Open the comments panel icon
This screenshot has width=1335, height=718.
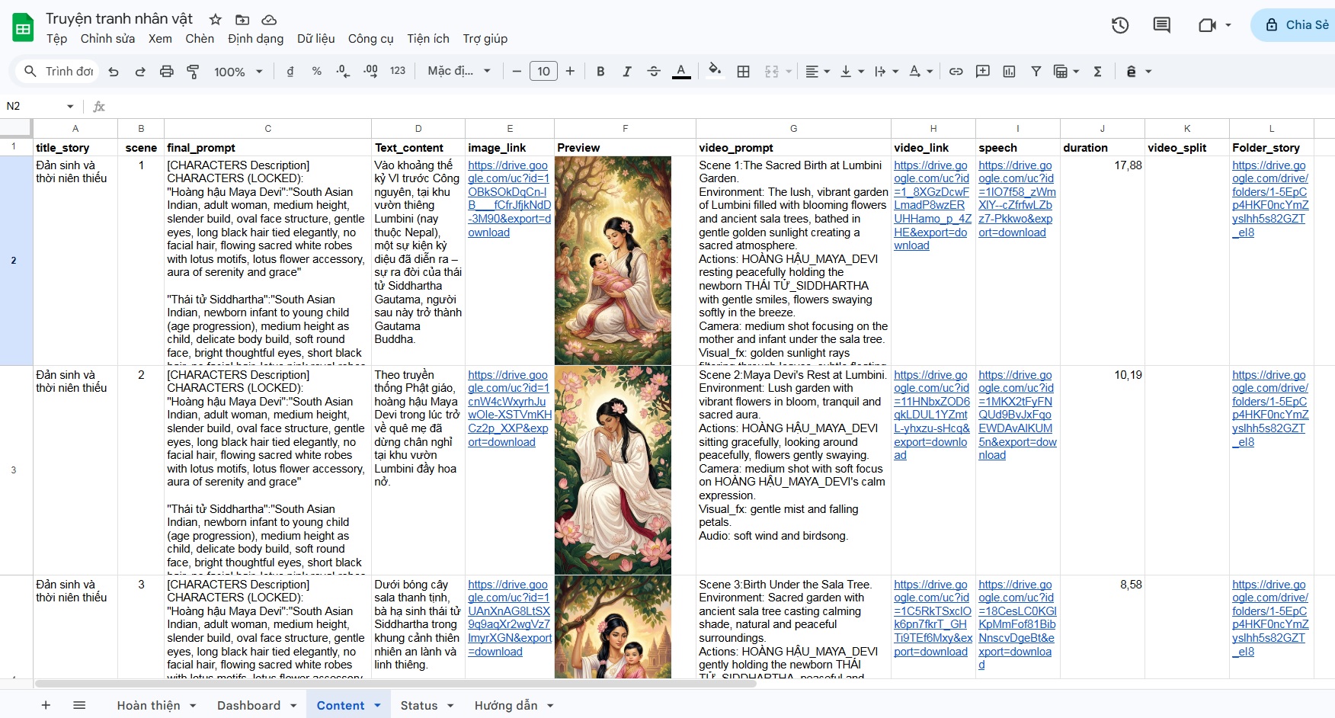click(x=1161, y=25)
